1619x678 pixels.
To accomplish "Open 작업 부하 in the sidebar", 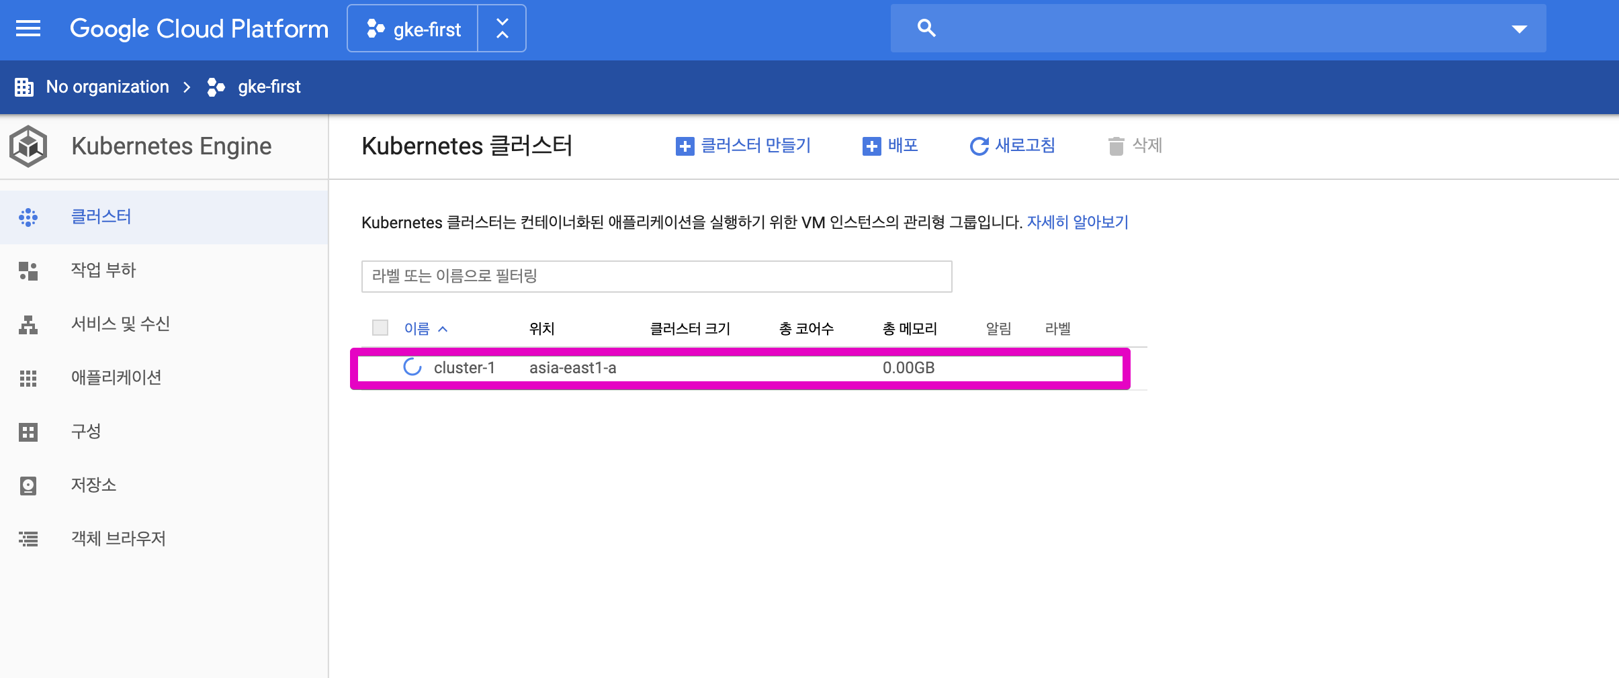I will click(164, 271).
